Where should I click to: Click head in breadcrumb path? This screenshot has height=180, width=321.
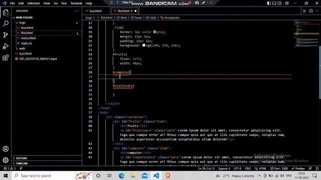138,18
